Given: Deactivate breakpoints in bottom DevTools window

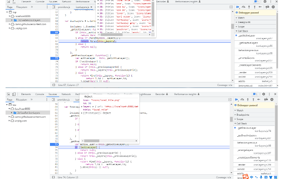Looking at the screenshot, I should 266,99.
